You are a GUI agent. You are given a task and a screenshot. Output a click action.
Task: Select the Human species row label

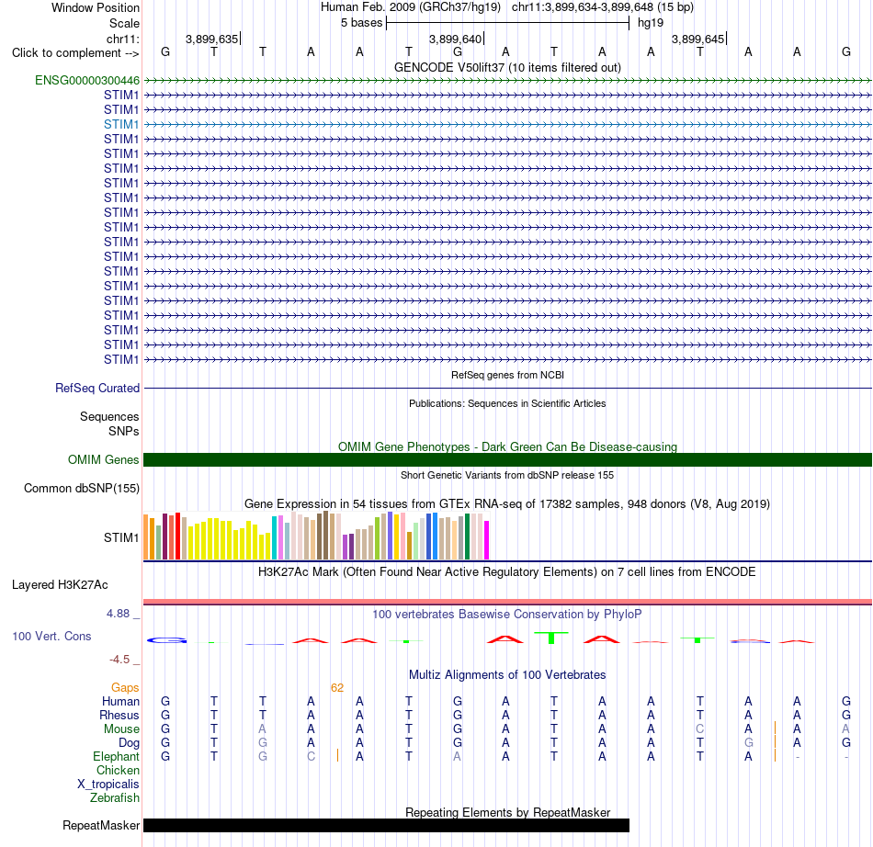(120, 701)
